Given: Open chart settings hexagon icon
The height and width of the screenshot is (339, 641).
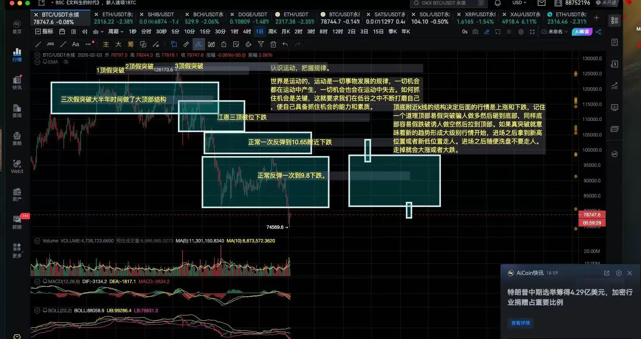Looking at the screenshot, I should (521, 32).
